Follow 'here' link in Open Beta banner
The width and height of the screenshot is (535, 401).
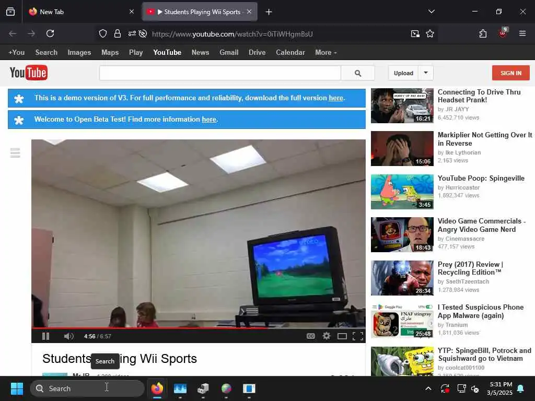pos(209,120)
